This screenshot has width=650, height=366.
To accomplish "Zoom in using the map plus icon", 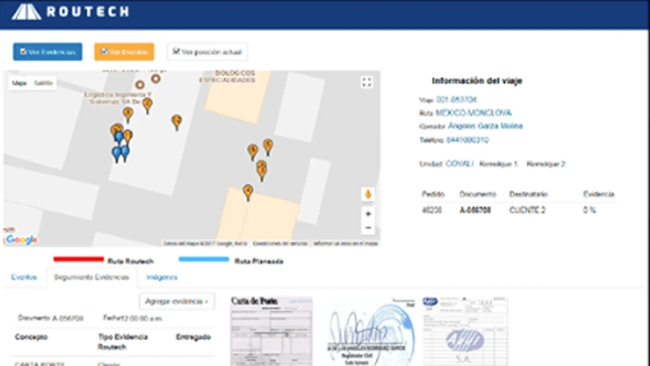I will coord(368,213).
